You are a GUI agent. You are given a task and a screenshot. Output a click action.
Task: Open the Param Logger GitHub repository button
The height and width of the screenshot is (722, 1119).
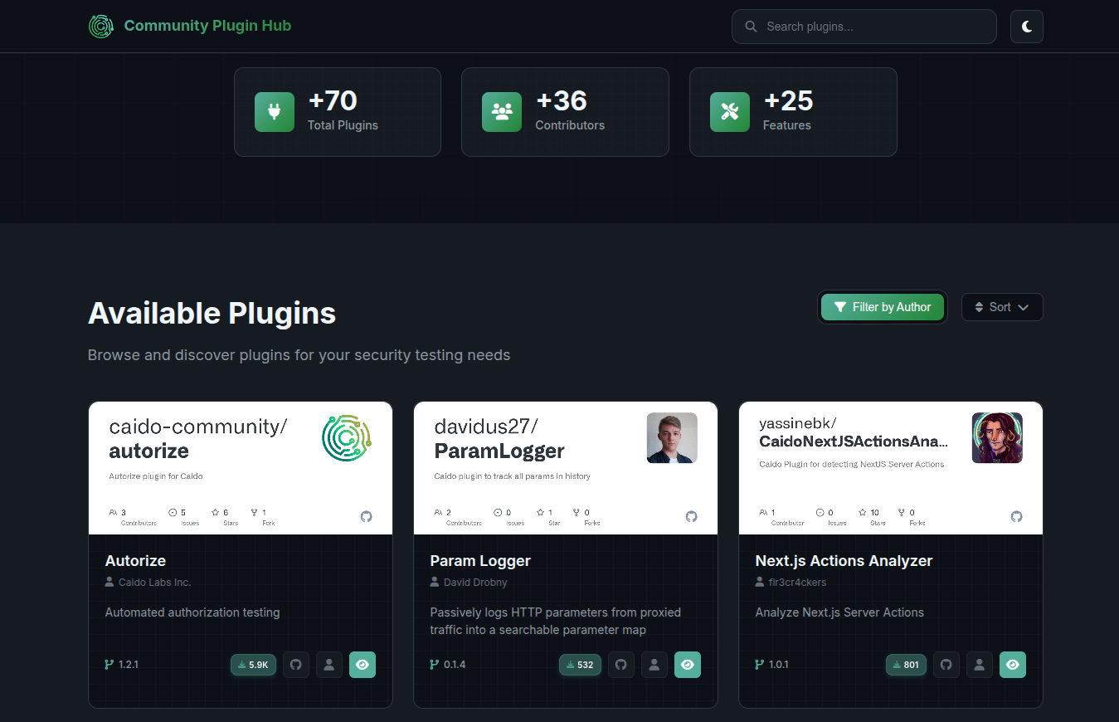[620, 665]
